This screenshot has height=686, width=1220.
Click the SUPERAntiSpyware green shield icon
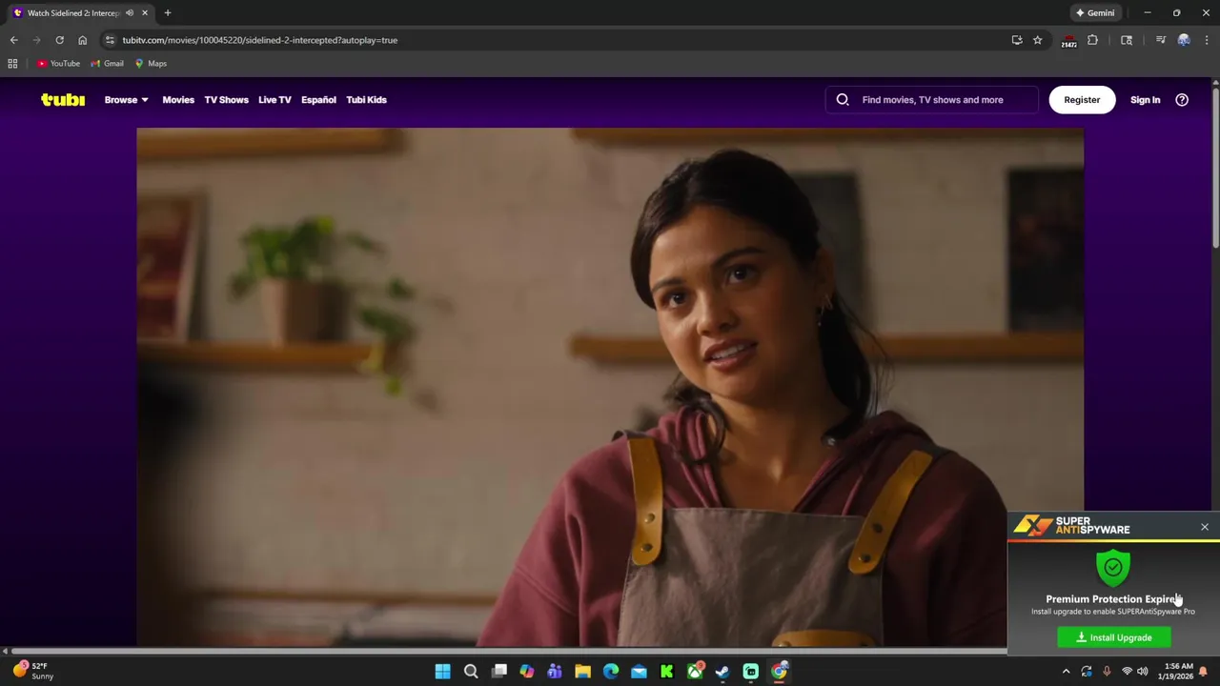1113,567
